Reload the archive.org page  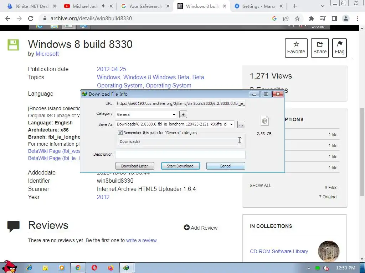[x=31, y=18]
